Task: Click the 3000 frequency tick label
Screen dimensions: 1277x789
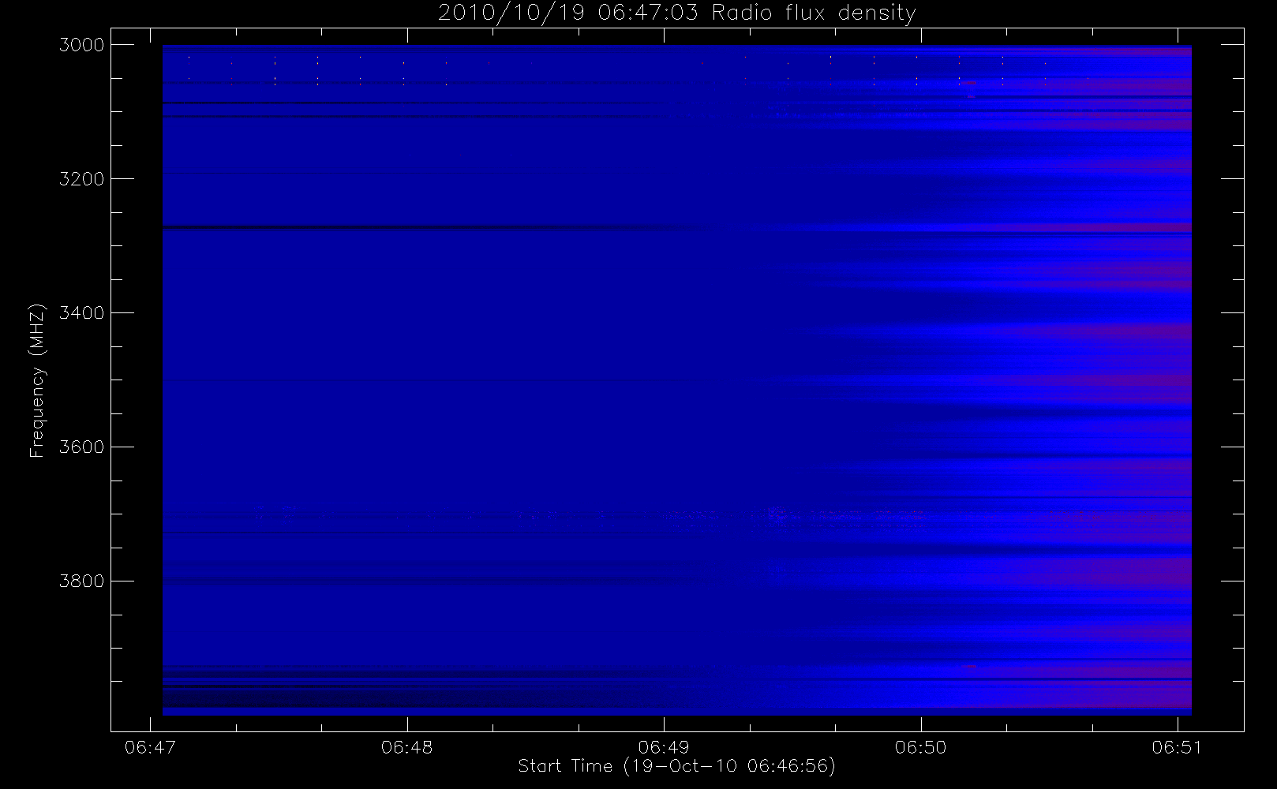Action: tap(82, 45)
